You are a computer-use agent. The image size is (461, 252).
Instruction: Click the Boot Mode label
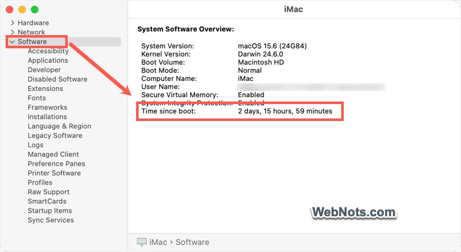pos(160,70)
